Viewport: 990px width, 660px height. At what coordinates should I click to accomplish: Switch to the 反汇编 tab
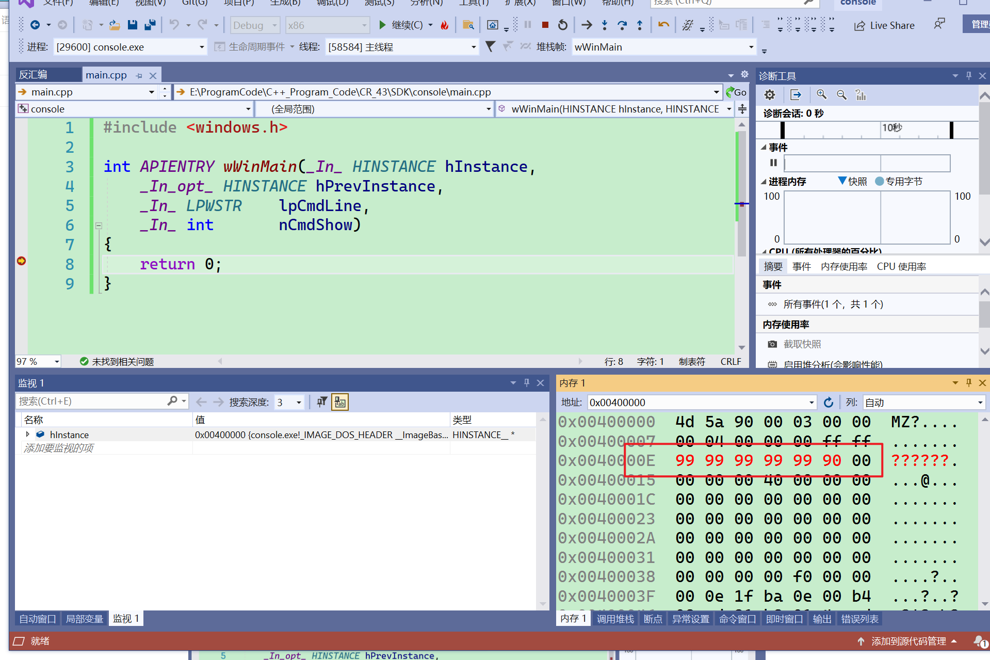(33, 74)
